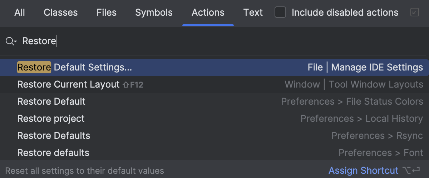Image resolution: width=429 pixels, height=178 pixels.
Task: Select Restore Defaults Rsync result
Action: (x=54, y=136)
